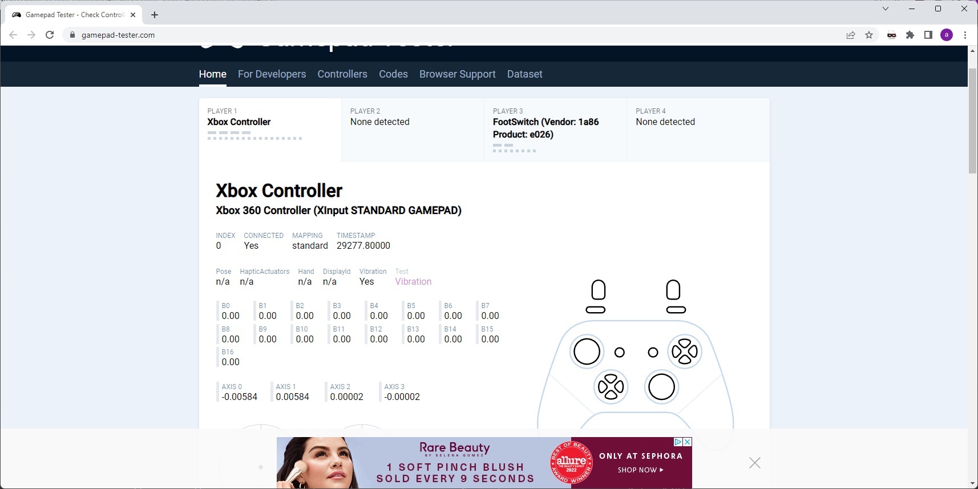Image resolution: width=978 pixels, height=489 pixels.
Task: Click AXIS 3 value -0.00002
Action: (x=402, y=397)
